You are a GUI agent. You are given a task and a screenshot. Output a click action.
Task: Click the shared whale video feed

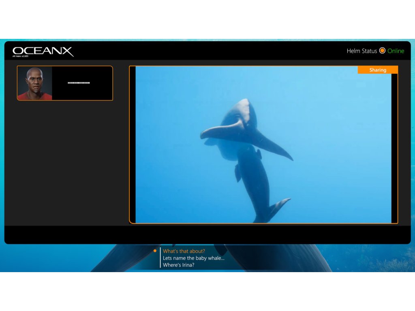pos(263,145)
